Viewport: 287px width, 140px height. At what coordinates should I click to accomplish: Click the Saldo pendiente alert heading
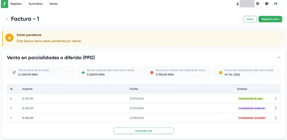coord(29,35)
